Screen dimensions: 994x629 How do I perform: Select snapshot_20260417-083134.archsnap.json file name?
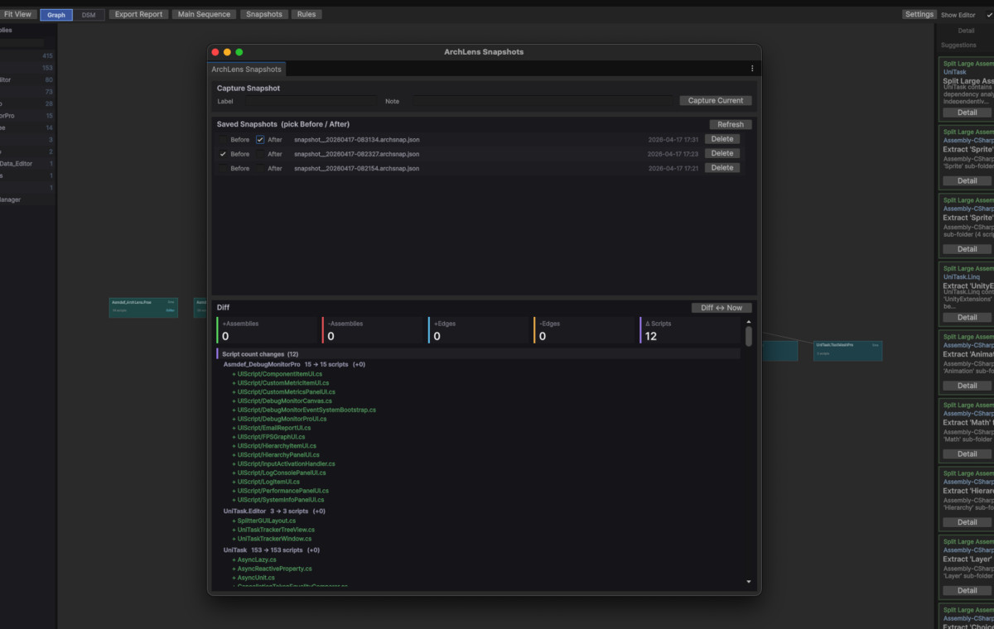tap(356, 140)
